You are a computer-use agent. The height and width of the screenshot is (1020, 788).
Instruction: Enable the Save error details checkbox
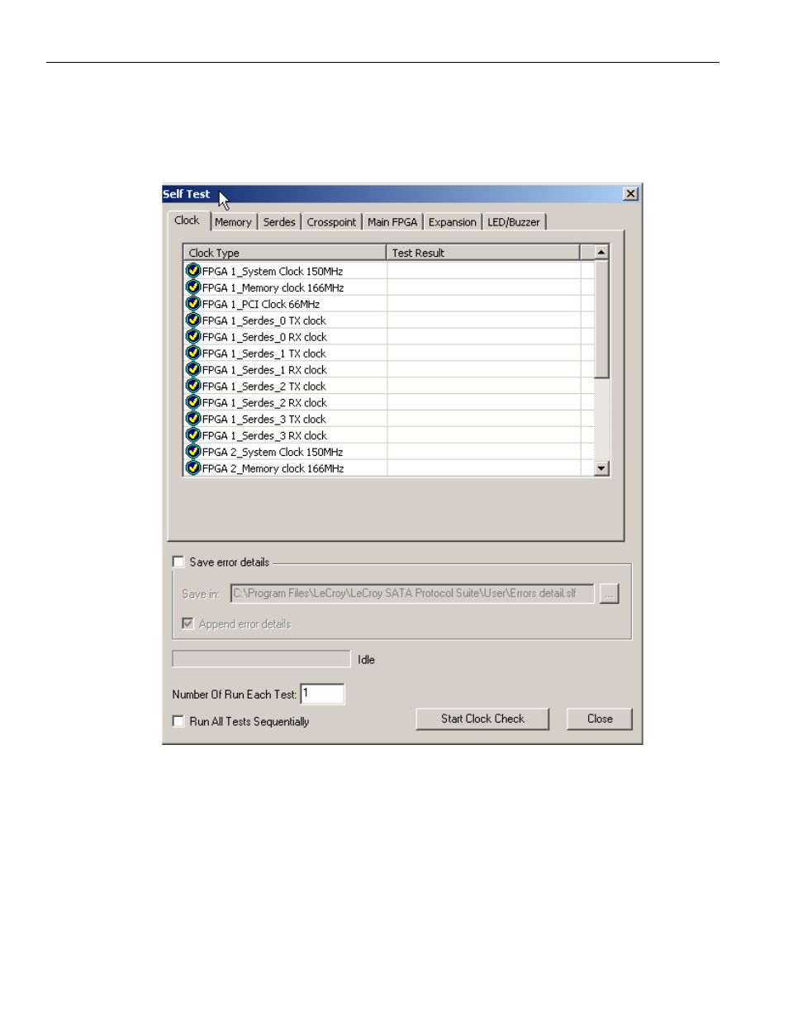(178, 562)
